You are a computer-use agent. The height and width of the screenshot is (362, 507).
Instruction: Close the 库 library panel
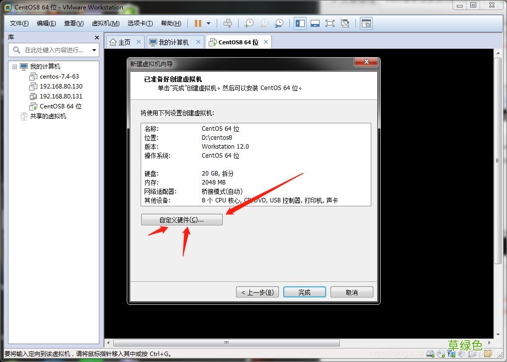click(97, 37)
